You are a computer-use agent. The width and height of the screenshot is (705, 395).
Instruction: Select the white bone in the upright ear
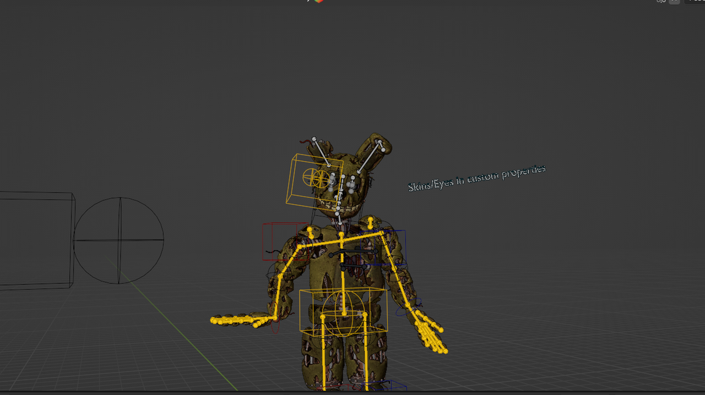coord(370,157)
